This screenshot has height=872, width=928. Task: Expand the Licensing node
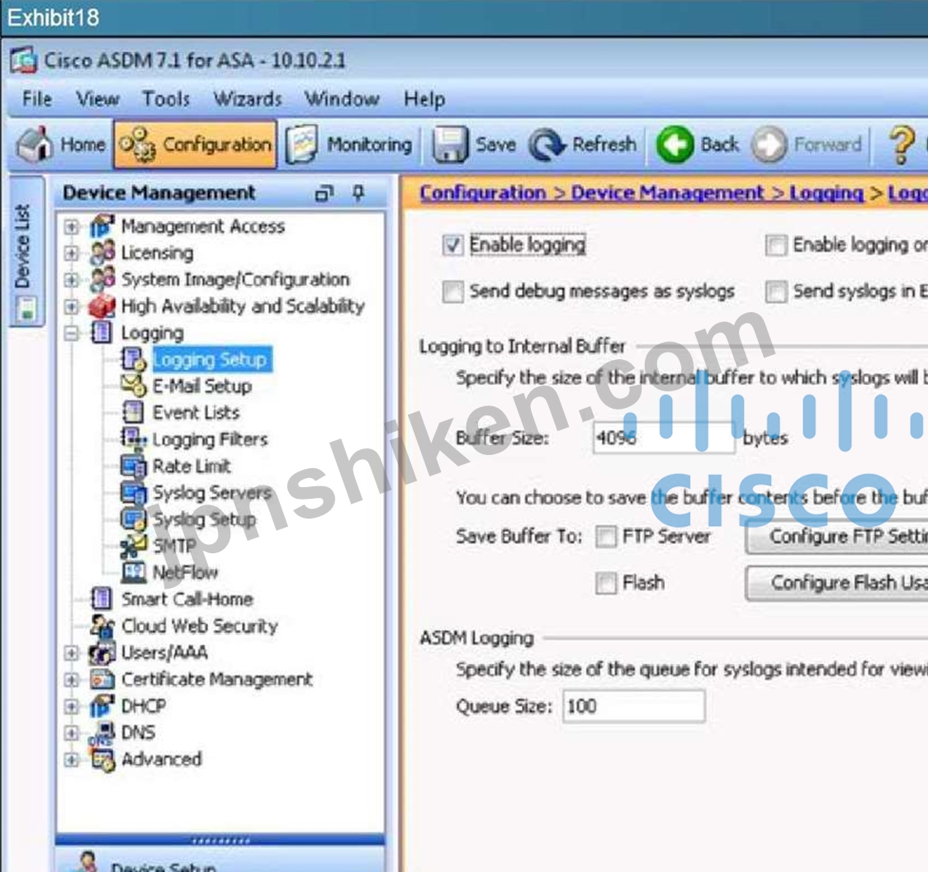click(x=71, y=253)
